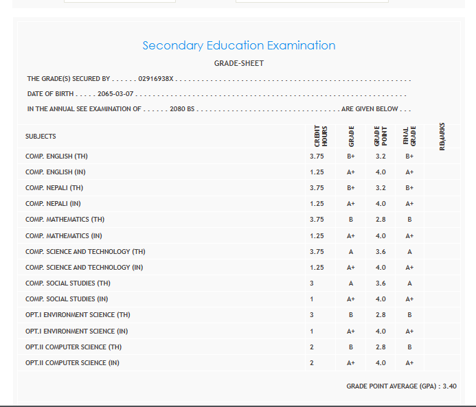The height and width of the screenshot is (407, 476).
Task: Select OPT.I ENVIRONMENT SCIENCE (TH) row
Action: (x=78, y=315)
